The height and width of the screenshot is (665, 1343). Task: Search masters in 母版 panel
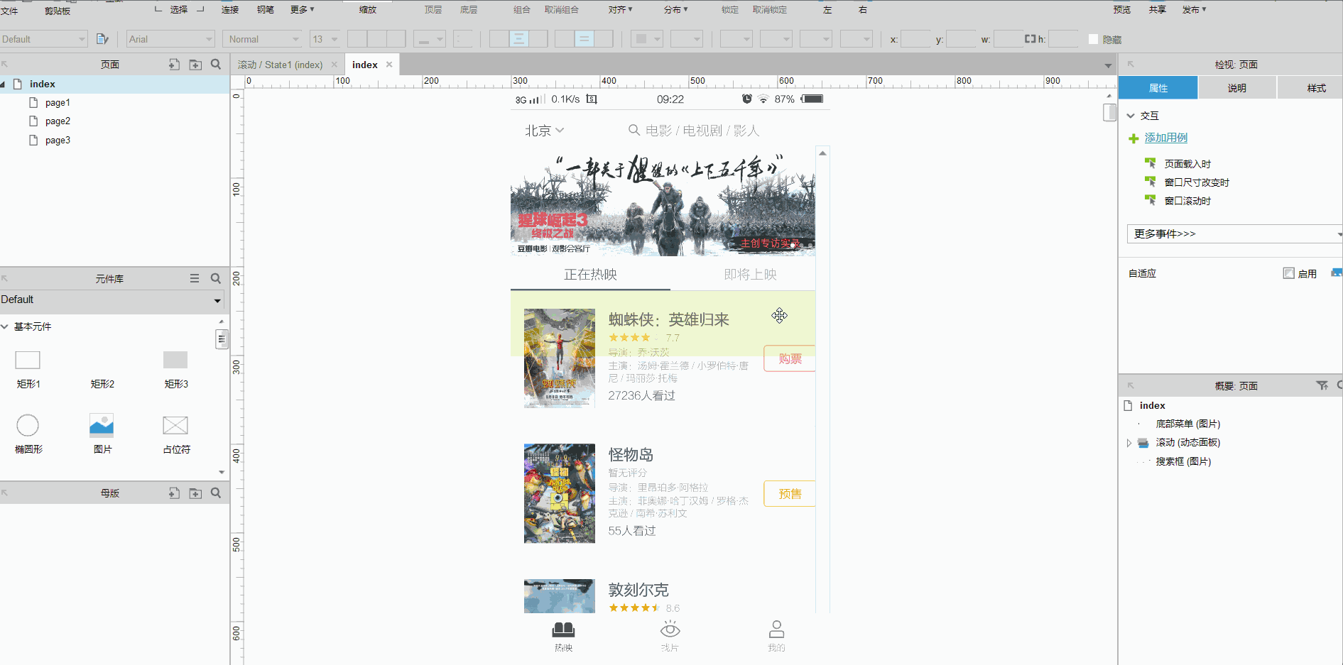click(216, 493)
